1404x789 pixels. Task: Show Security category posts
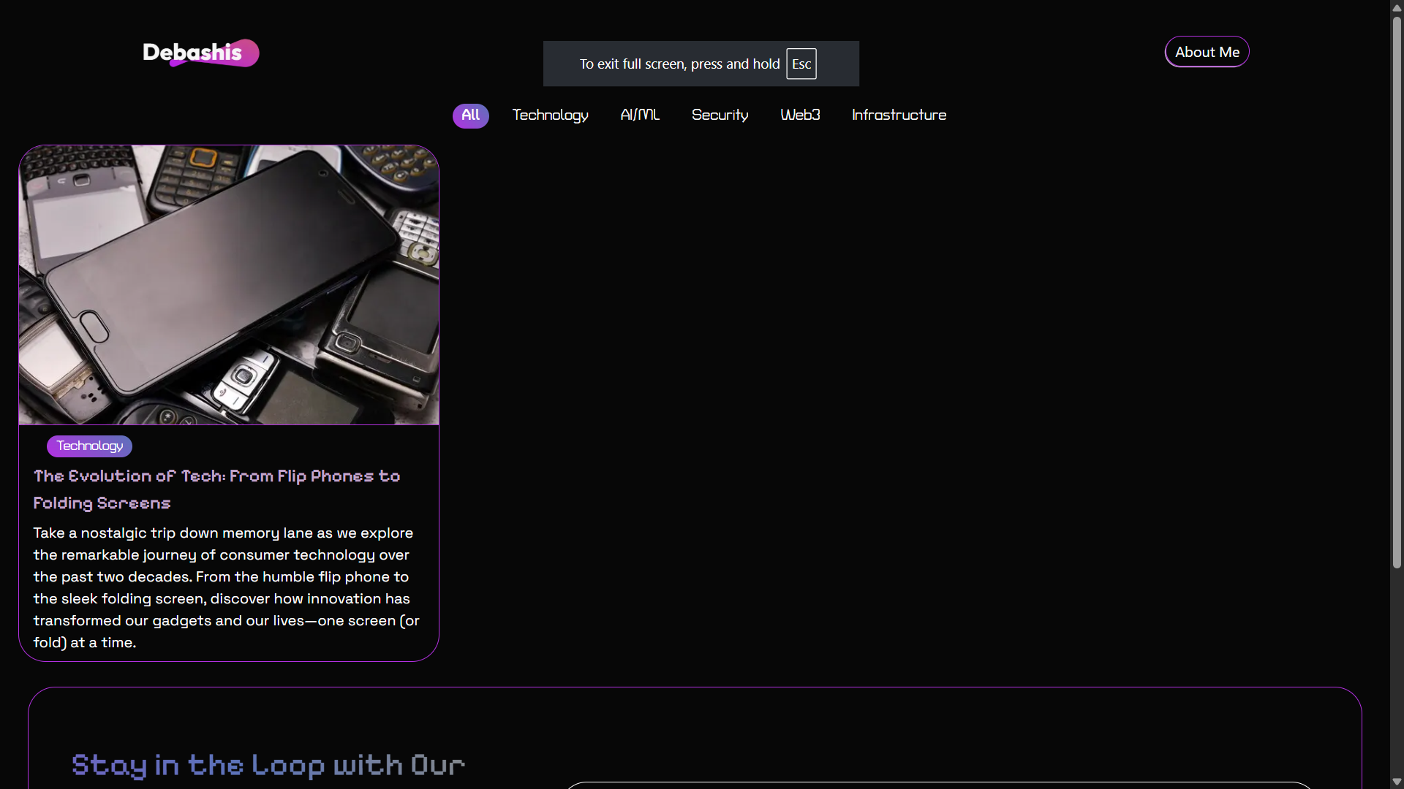[x=720, y=115]
